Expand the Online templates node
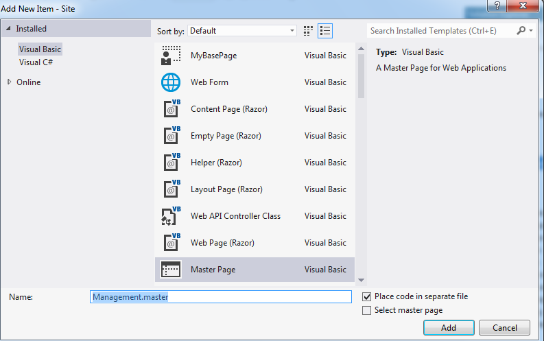Screen dimensions: 544x341 tap(9, 82)
